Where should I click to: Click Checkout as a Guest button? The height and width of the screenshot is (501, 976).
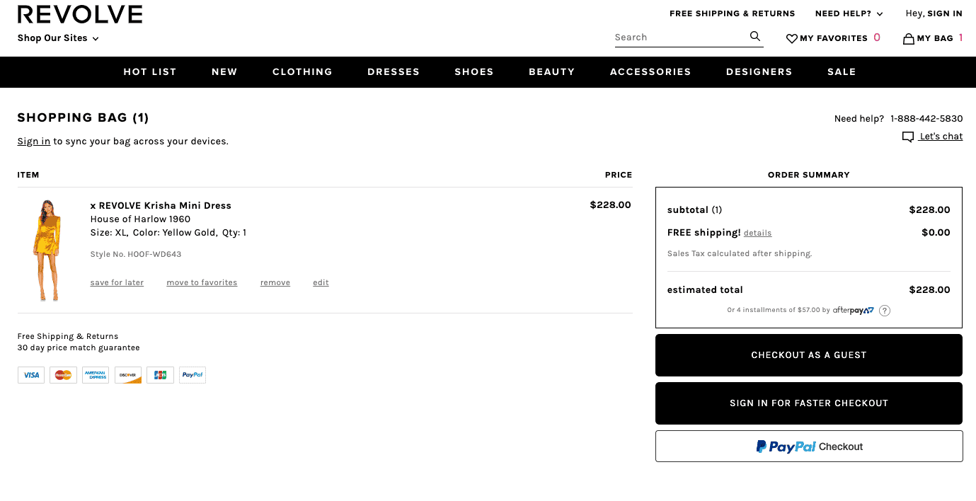(x=809, y=355)
